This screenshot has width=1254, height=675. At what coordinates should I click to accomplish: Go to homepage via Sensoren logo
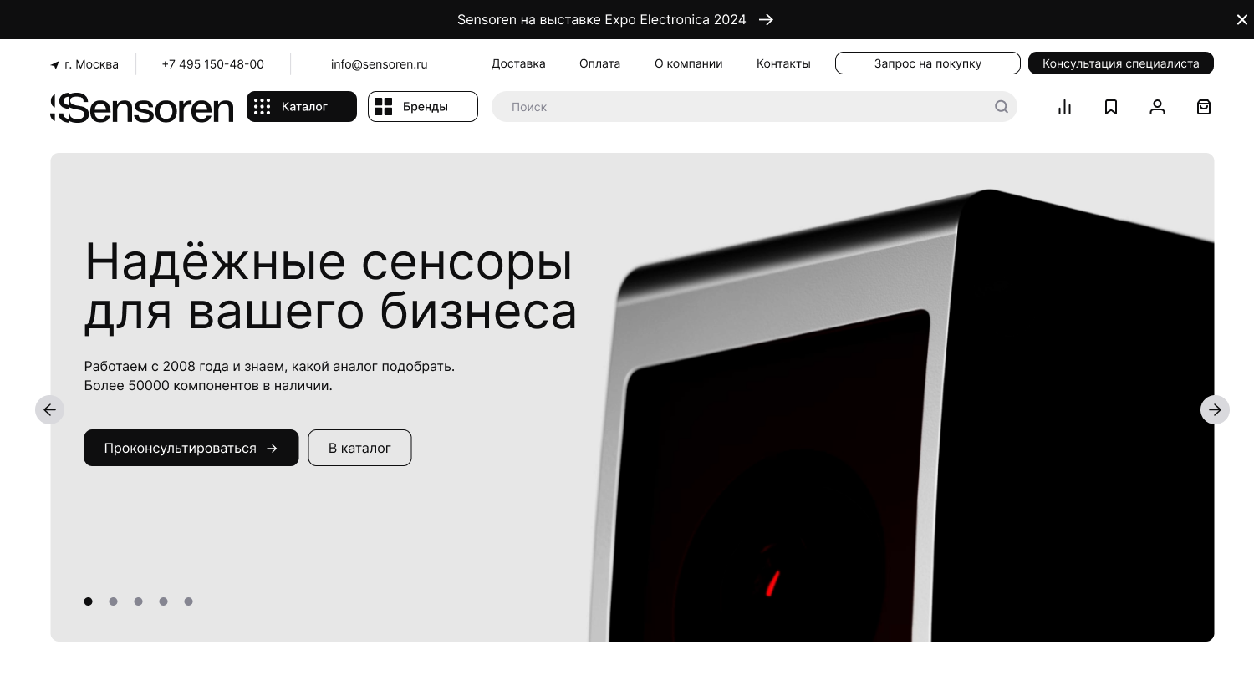coord(142,107)
